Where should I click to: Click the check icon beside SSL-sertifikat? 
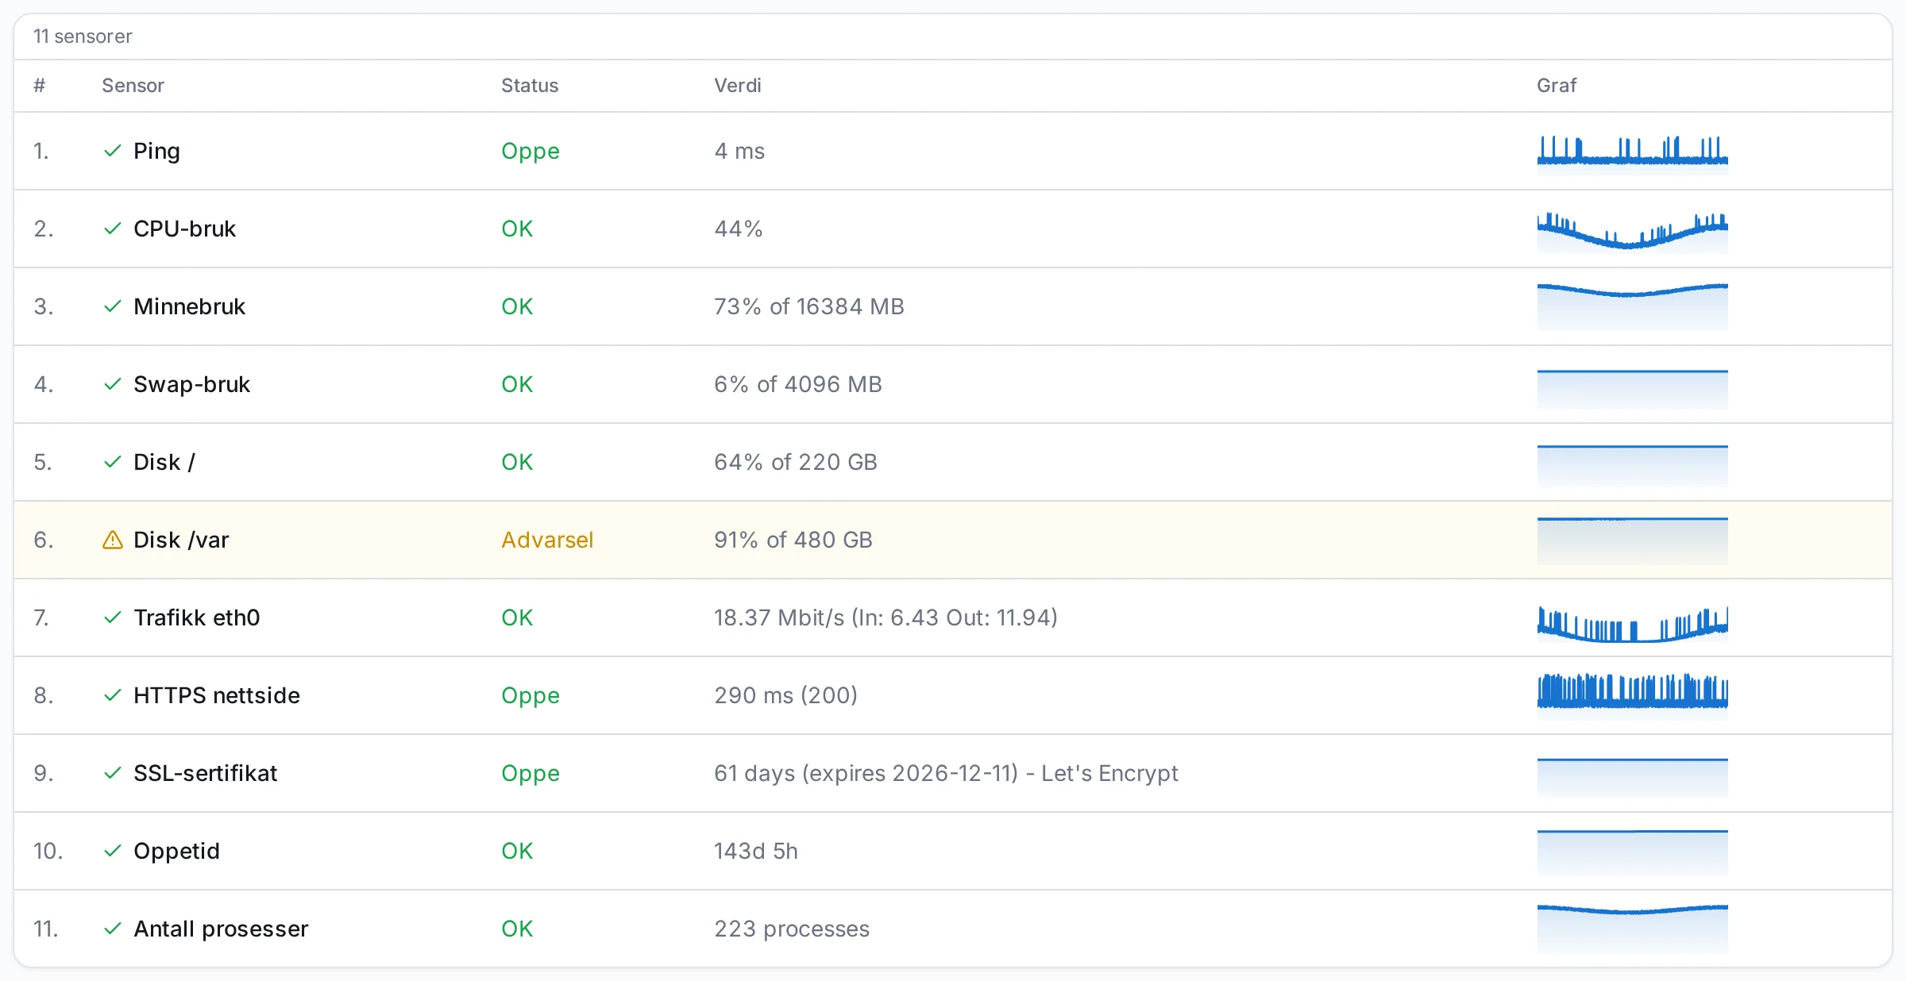click(113, 773)
